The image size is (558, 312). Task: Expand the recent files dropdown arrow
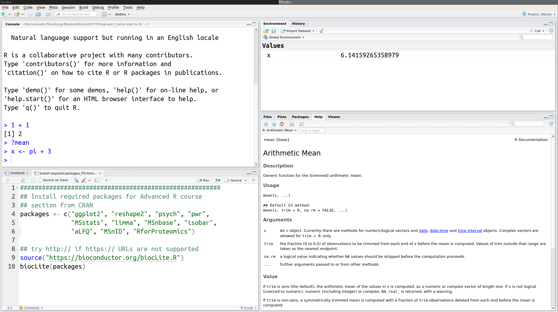point(22,14)
